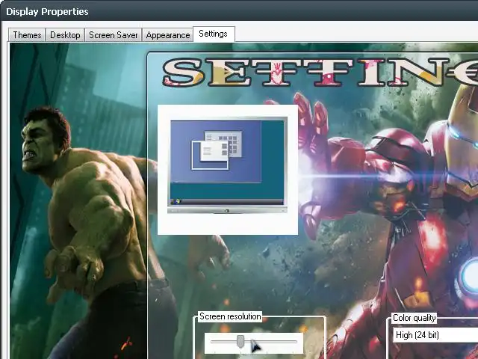
Task: Click the Color quality label
Action: (x=414, y=318)
